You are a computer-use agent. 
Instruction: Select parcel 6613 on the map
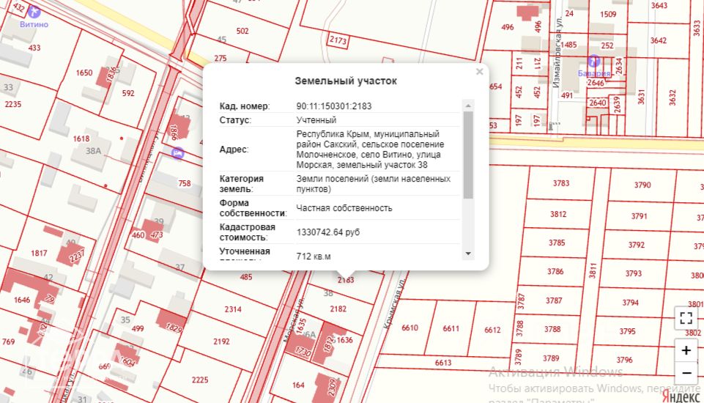tap(442, 363)
